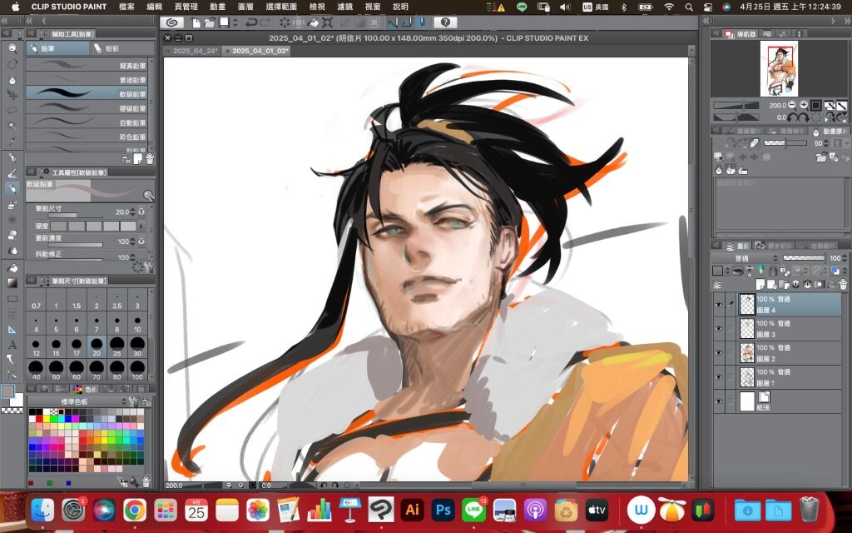Open the 編輯 menu

[155, 7]
